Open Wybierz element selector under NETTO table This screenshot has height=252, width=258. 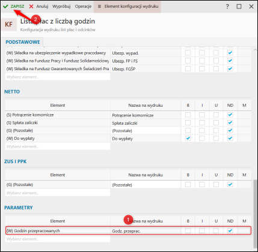pyautogui.click(x=58, y=146)
